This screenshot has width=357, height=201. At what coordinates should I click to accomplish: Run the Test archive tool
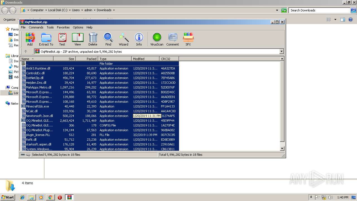(62, 39)
